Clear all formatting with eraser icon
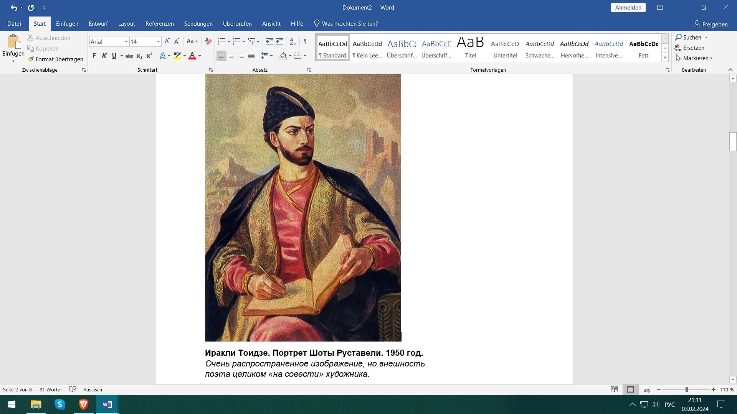Viewport: 737px width, 414px height. (208, 41)
